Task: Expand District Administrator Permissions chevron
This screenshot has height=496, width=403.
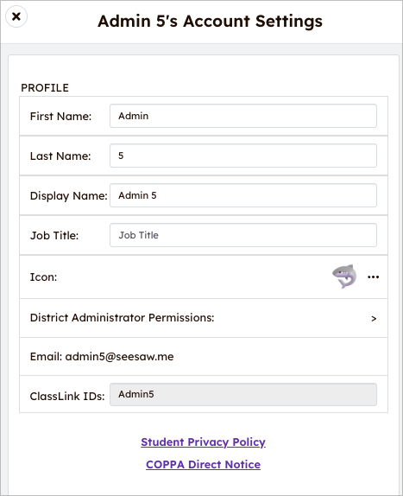Action: pyautogui.click(x=374, y=319)
